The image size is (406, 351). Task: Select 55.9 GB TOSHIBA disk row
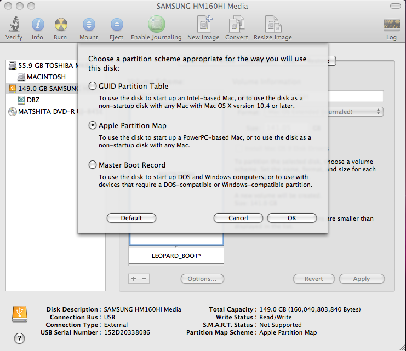pyautogui.click(x=43, y=66)
